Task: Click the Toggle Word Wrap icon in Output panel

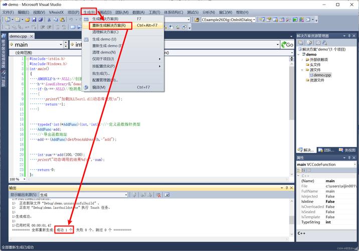Action: (167, 195)
